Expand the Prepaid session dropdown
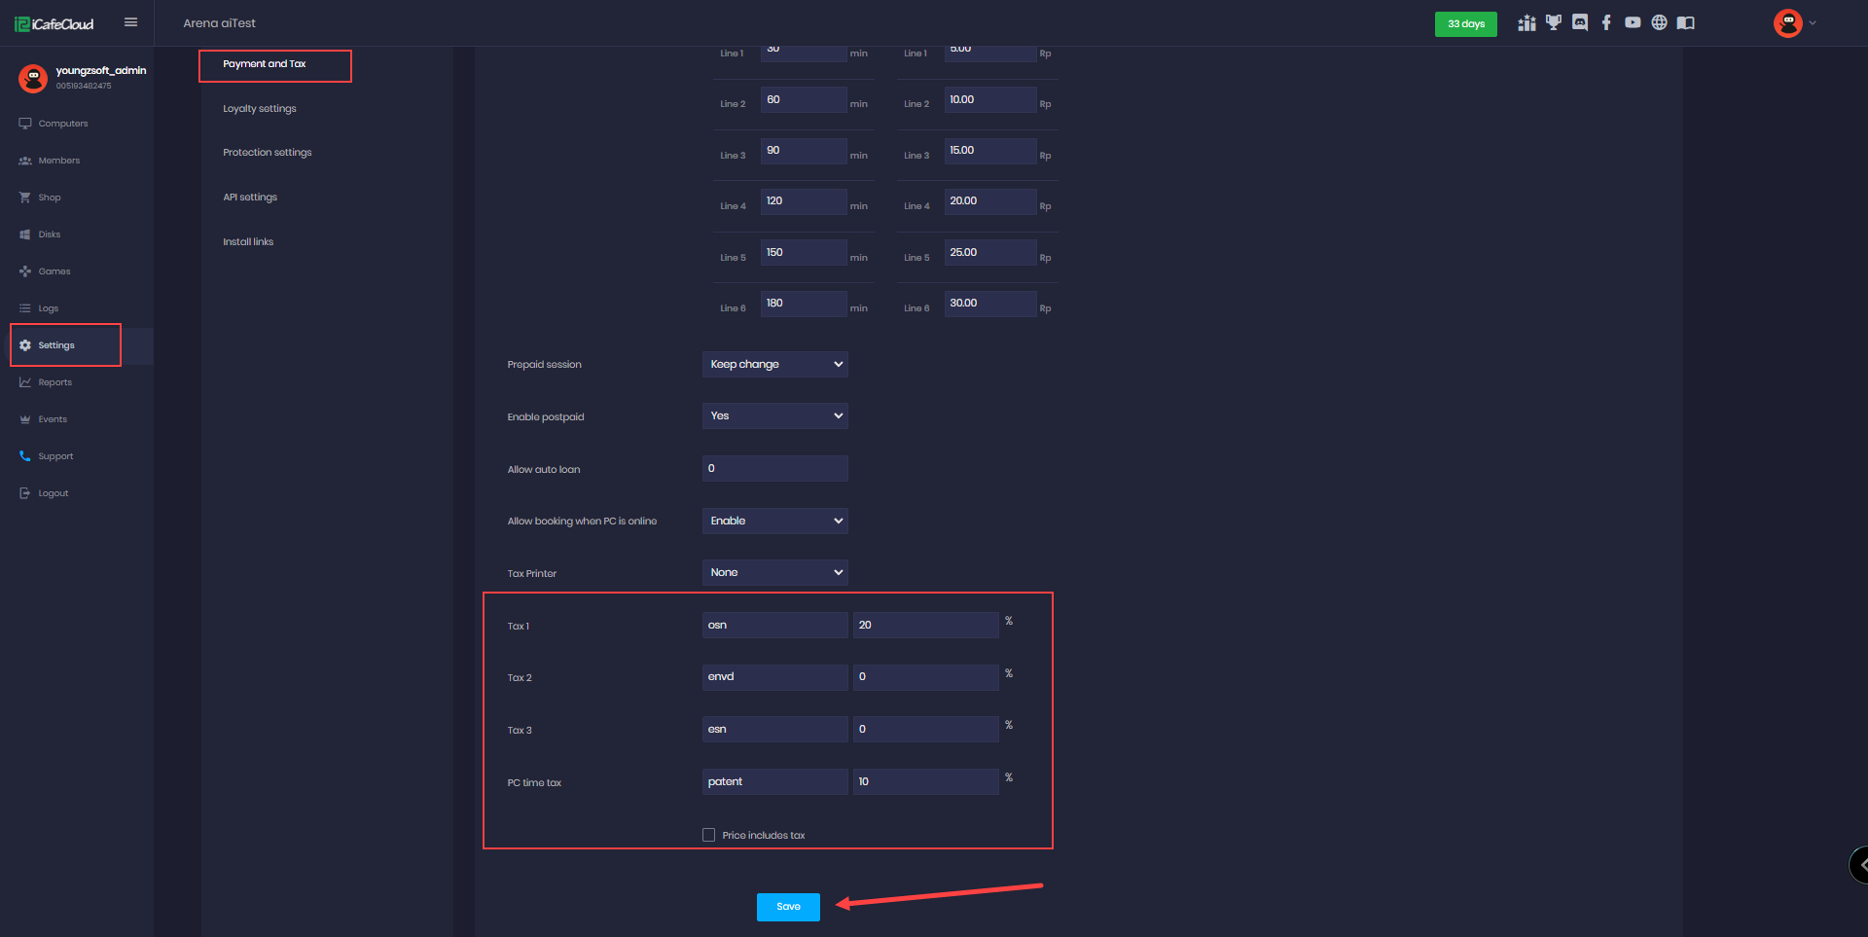This screenshot has height=937, width=1868. pyautogui.click(x=774, y=364)
